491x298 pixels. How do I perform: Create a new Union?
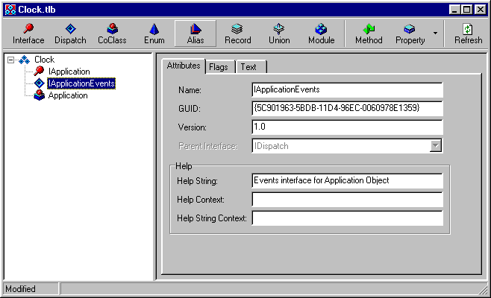pyautogui.click(x=279, y=34)
